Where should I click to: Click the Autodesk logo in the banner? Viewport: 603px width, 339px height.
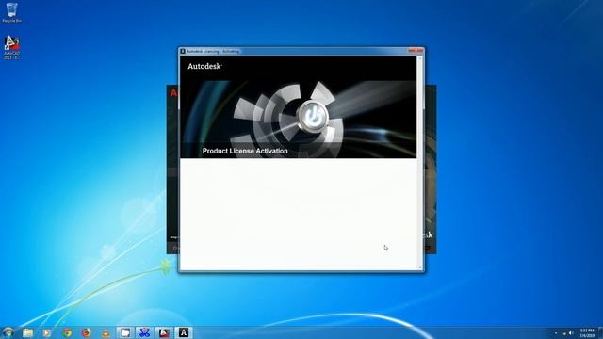pos(204,67)
